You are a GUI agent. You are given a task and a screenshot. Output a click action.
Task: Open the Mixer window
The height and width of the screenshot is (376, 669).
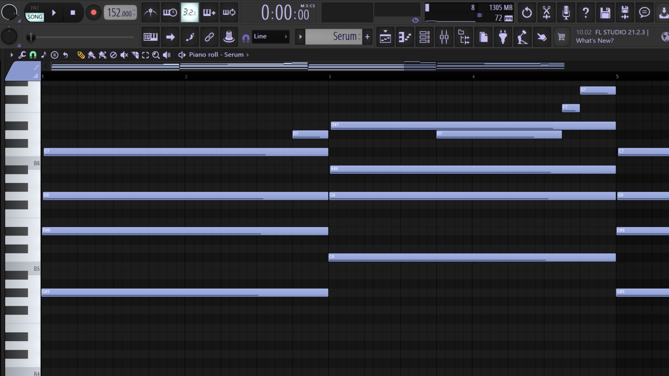[444, 37]
